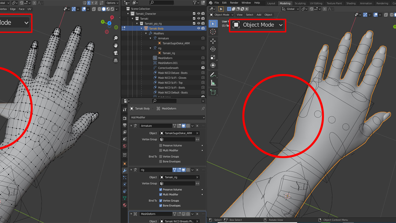The height and width of the screenshot is (223, 396).
Task: Uncheck Vertex Groups on rig modifier
Action: tap(161, 201)
